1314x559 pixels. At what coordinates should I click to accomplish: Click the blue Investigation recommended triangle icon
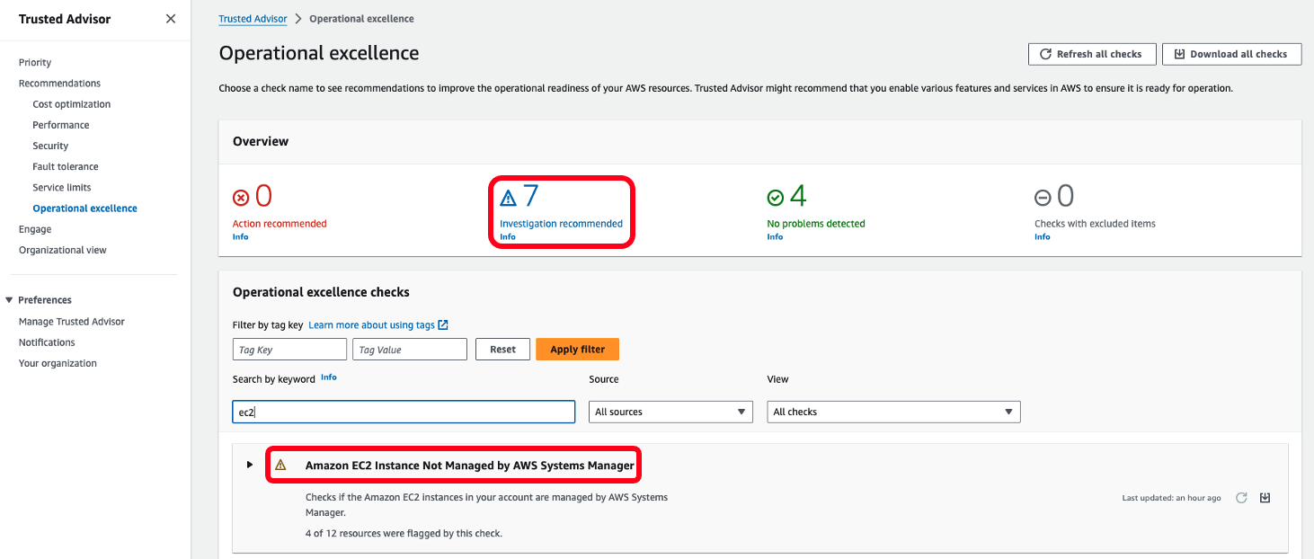tap(509, 198)
